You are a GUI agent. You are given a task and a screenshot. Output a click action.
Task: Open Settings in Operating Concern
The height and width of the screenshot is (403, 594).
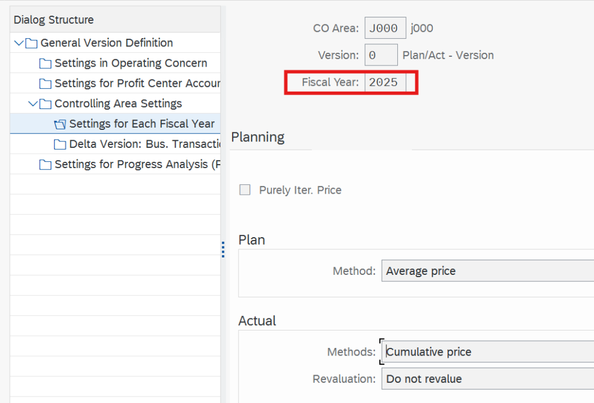tap(131, 63)
